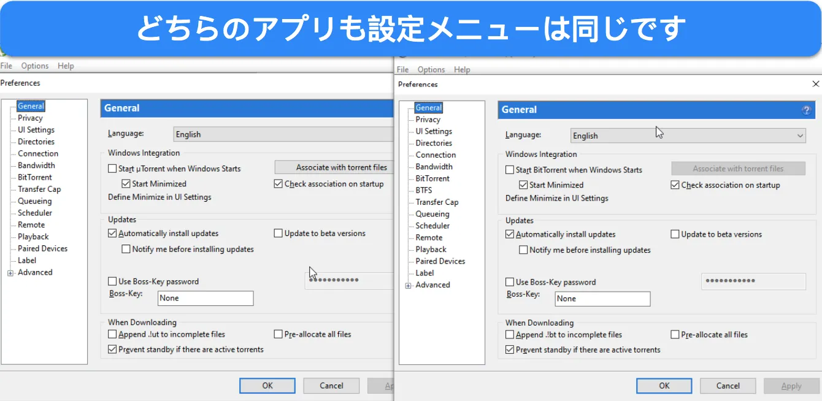Image resolution: width=822 pixels, height=401 pixels.
Task: Click Apply in the BitTorrent Preferences dialog
Action: [791, 386]
